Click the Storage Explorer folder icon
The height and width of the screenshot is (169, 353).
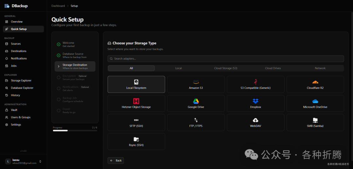tap(7, 80)
